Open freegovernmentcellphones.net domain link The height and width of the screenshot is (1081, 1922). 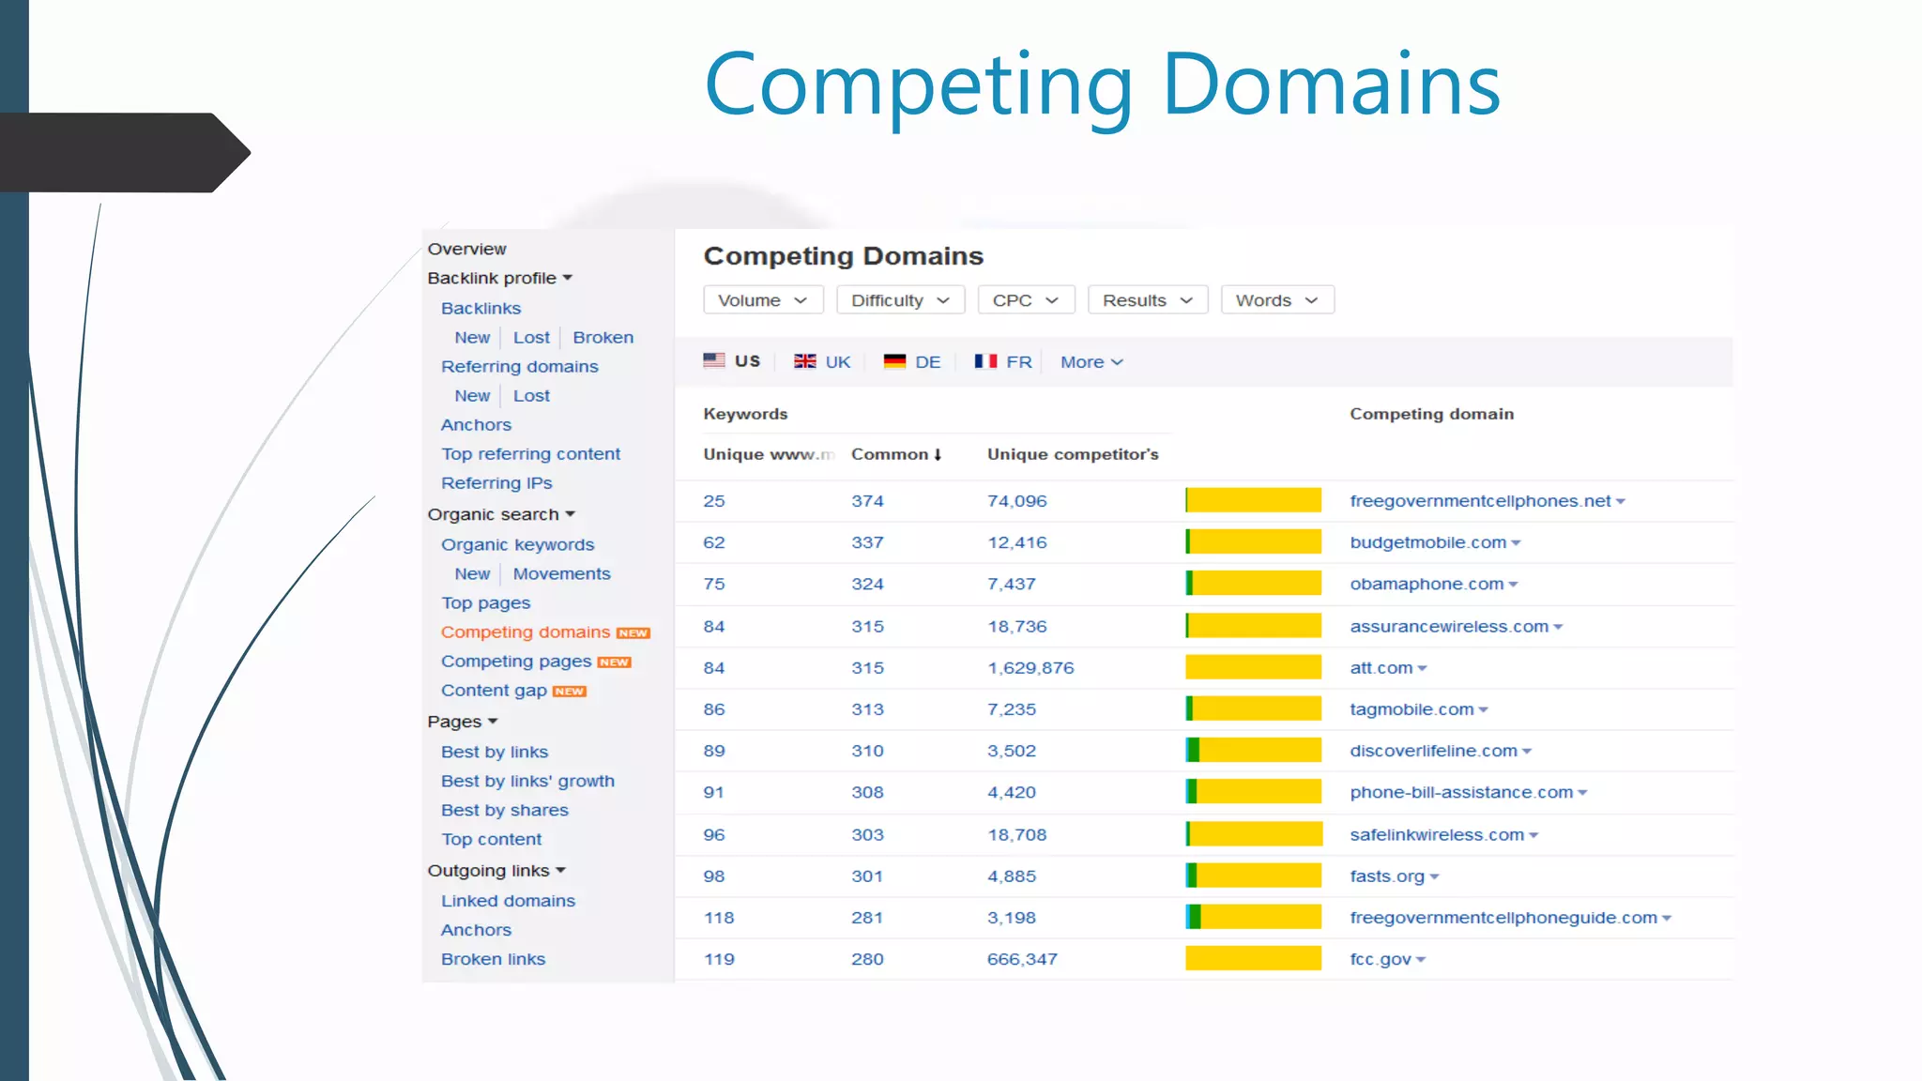(1480, 501)
